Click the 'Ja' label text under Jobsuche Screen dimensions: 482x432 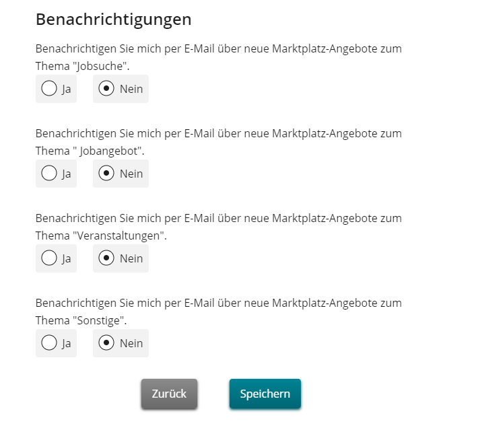(67, 89)
